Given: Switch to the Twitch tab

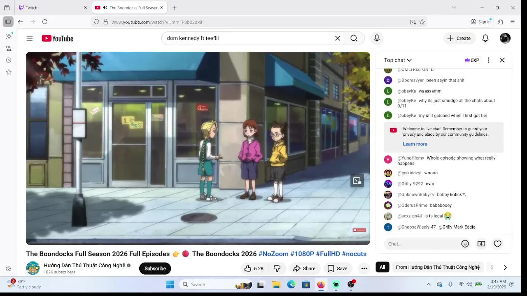Looking at the screenshot, I should pos(52,7).
